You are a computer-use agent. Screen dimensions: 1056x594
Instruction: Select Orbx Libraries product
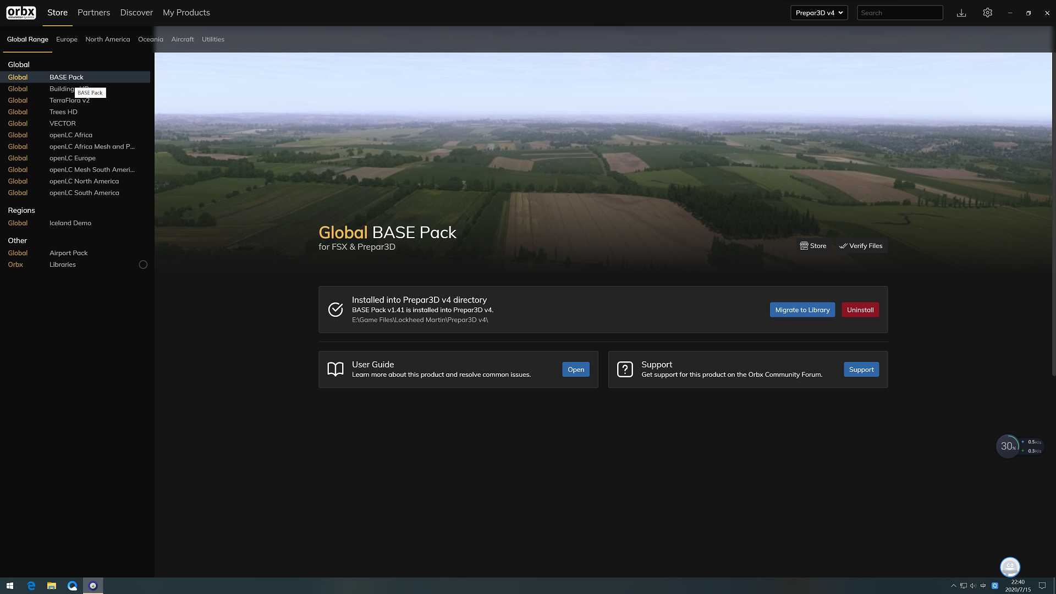pos(75,265)
